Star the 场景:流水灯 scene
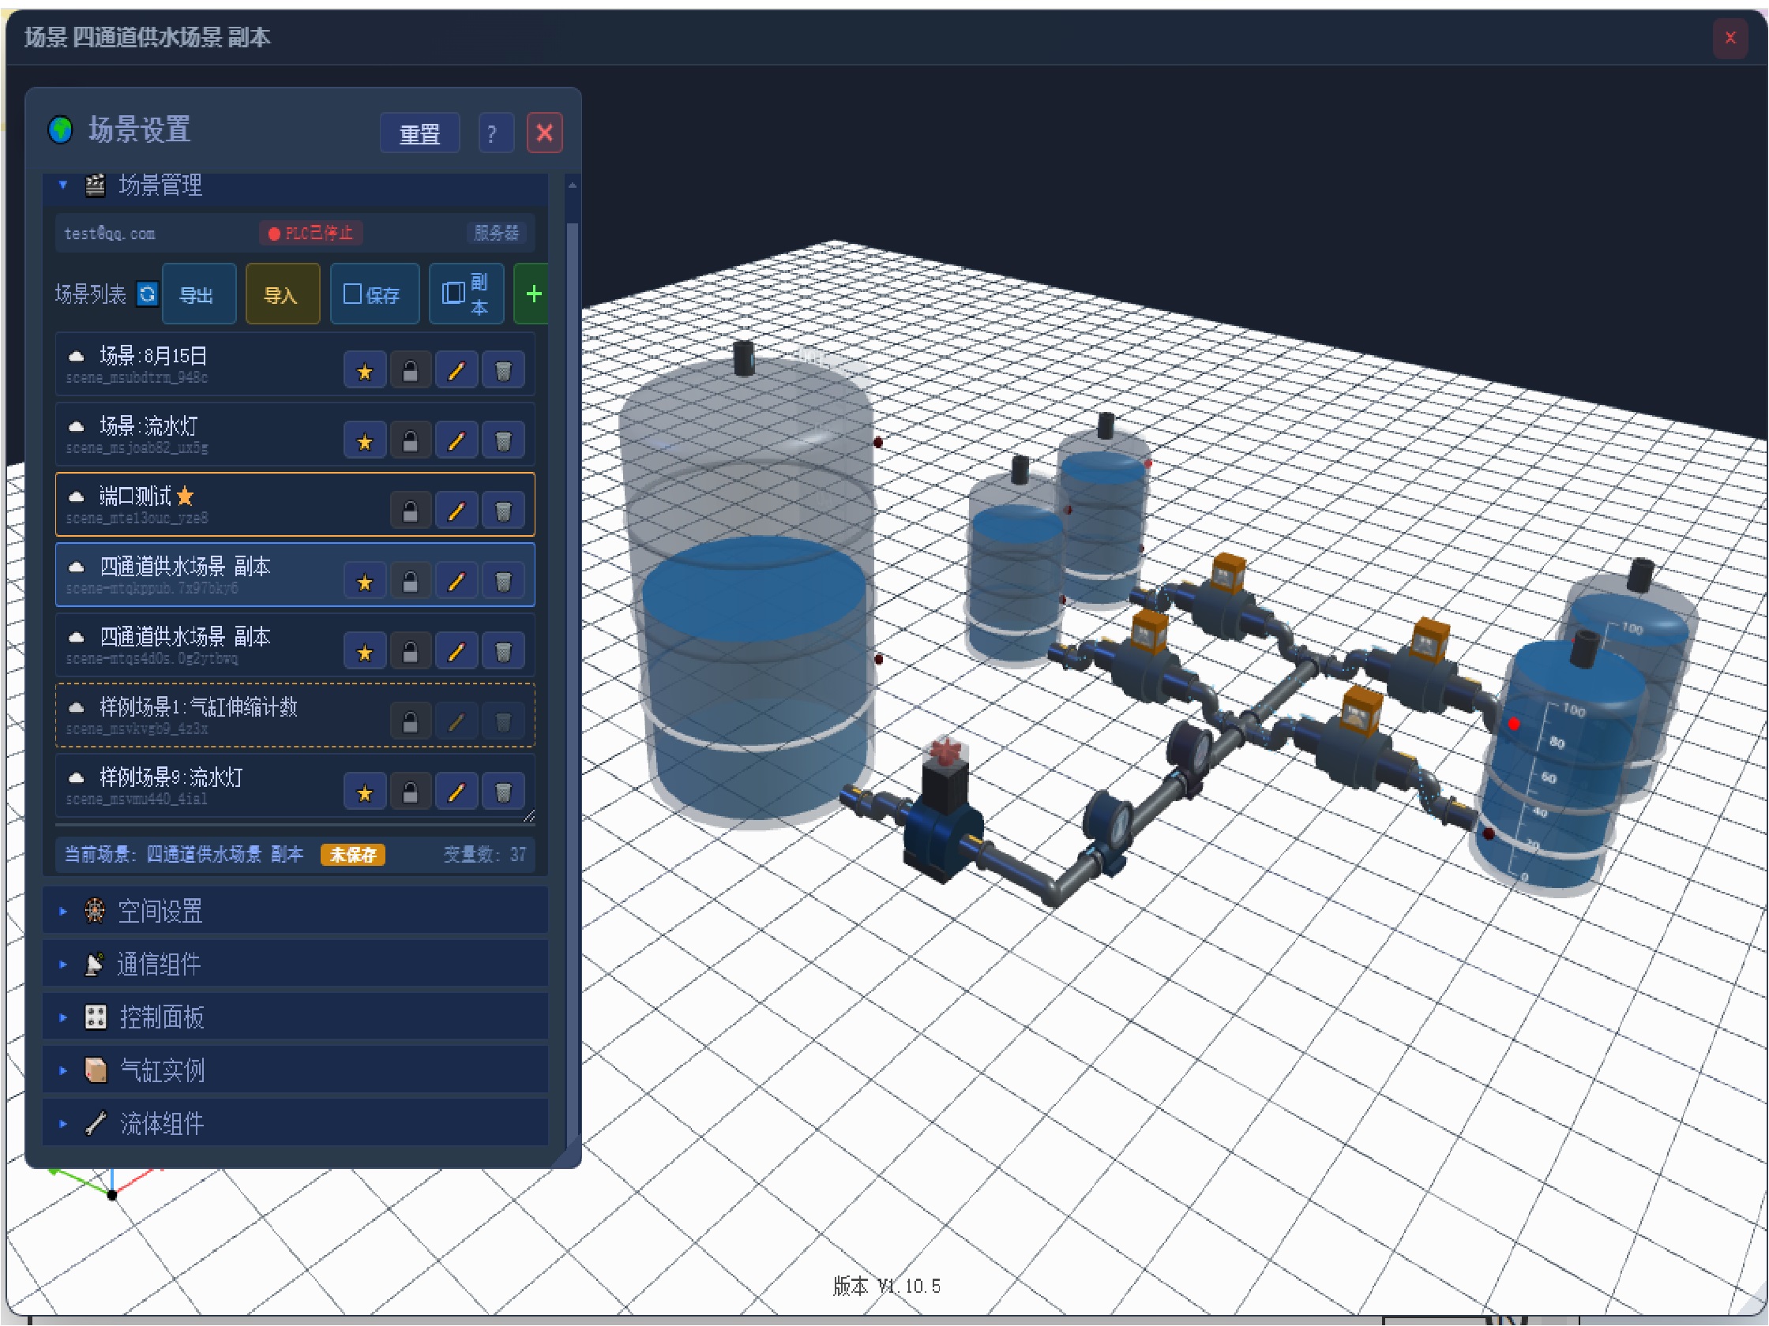 [x=365, y=441]
